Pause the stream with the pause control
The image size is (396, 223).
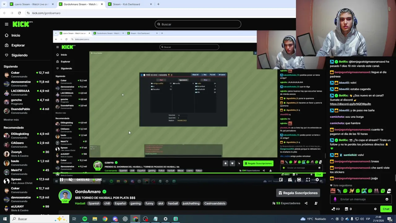pos(62,180)
